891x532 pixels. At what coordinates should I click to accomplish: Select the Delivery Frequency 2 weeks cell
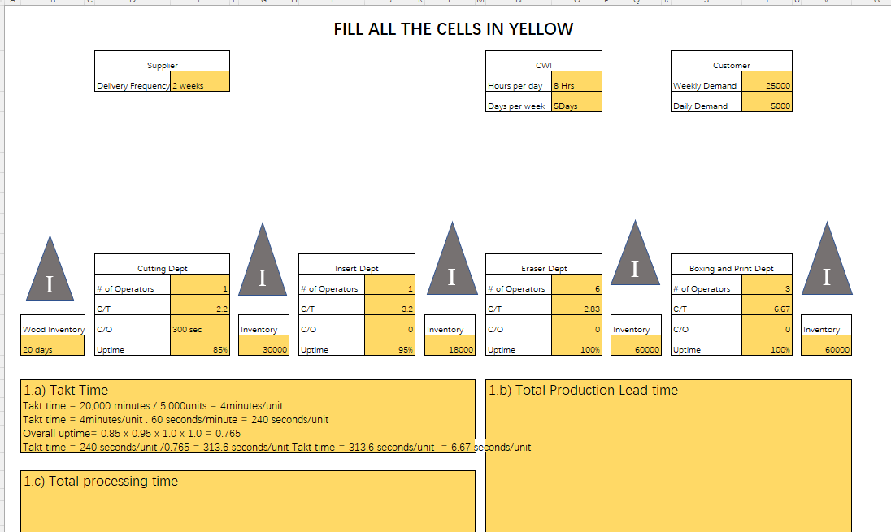tap(199, 85)
